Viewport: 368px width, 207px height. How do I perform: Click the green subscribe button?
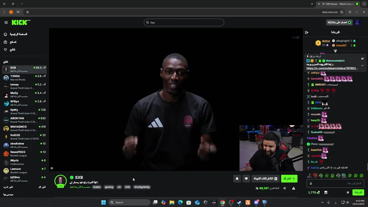(x=289, y=179)
